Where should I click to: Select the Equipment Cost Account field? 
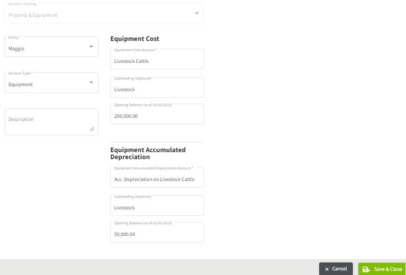157,60
